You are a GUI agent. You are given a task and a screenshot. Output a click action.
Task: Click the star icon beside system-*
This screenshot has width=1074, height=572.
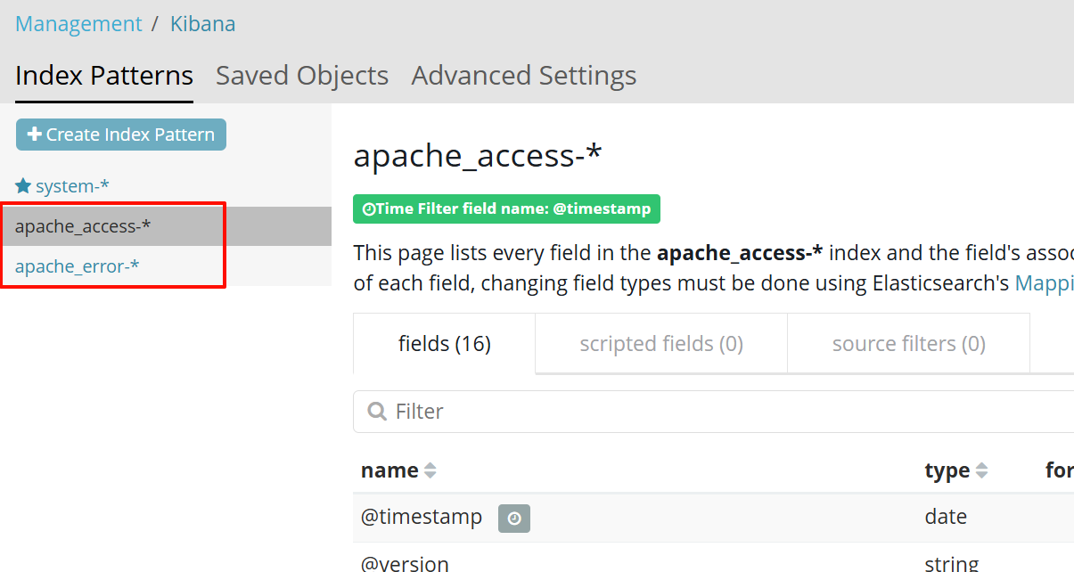[x=24, y=185]
